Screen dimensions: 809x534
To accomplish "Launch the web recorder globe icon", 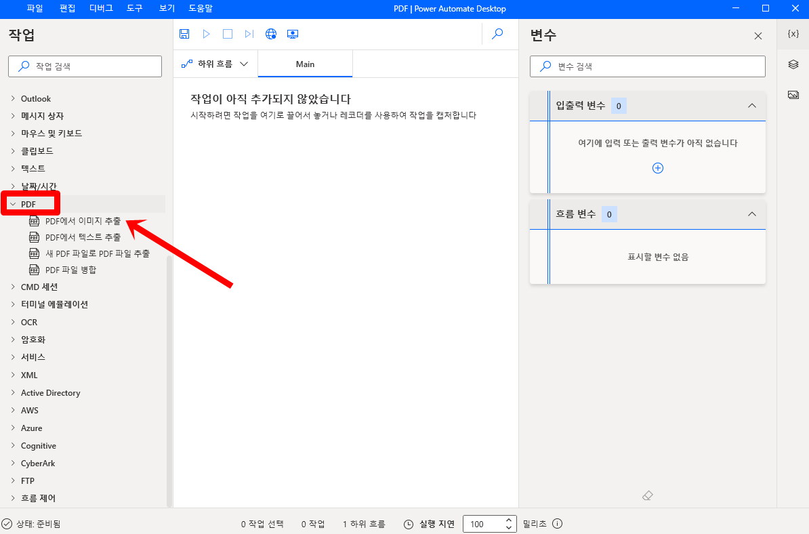I will [270, 33].
